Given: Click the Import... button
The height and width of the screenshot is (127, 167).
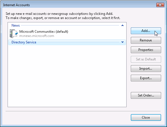Looking at the screenshot, I should pos(146,69).
